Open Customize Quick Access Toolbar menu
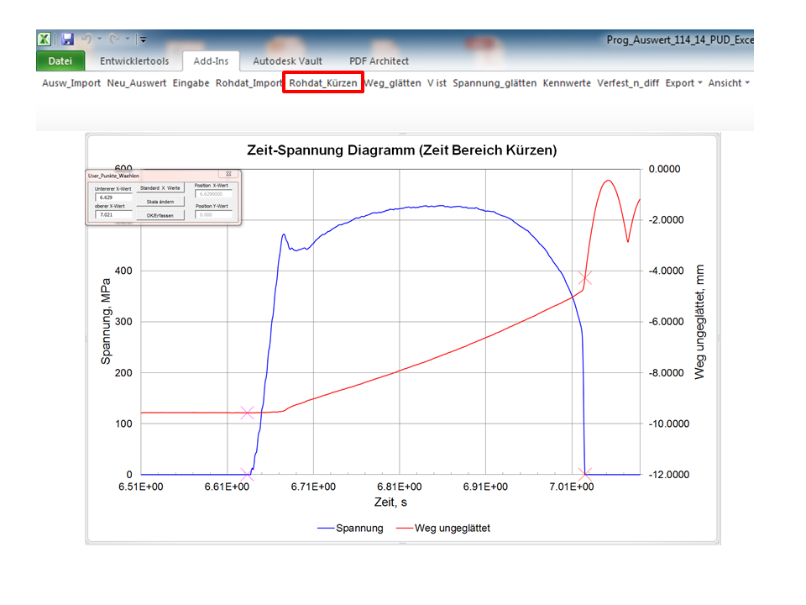Screen dimensions: 806x605 point(144,39)
